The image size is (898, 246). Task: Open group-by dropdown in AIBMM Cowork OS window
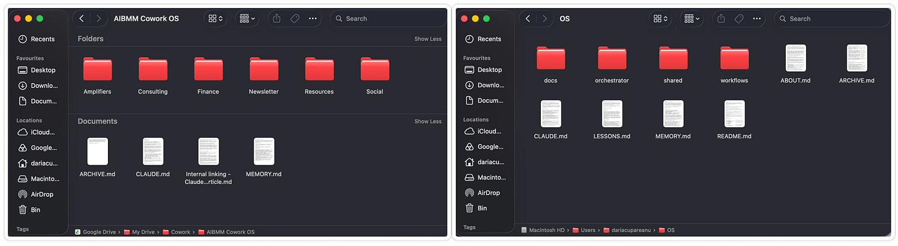pos(247,18)
